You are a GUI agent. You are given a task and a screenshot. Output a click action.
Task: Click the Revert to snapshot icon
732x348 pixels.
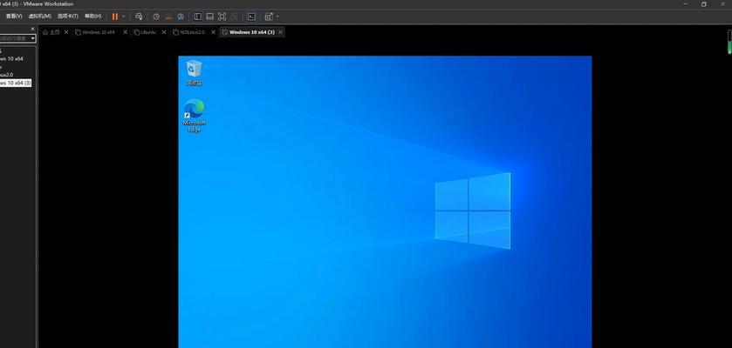tap(168, 17)
